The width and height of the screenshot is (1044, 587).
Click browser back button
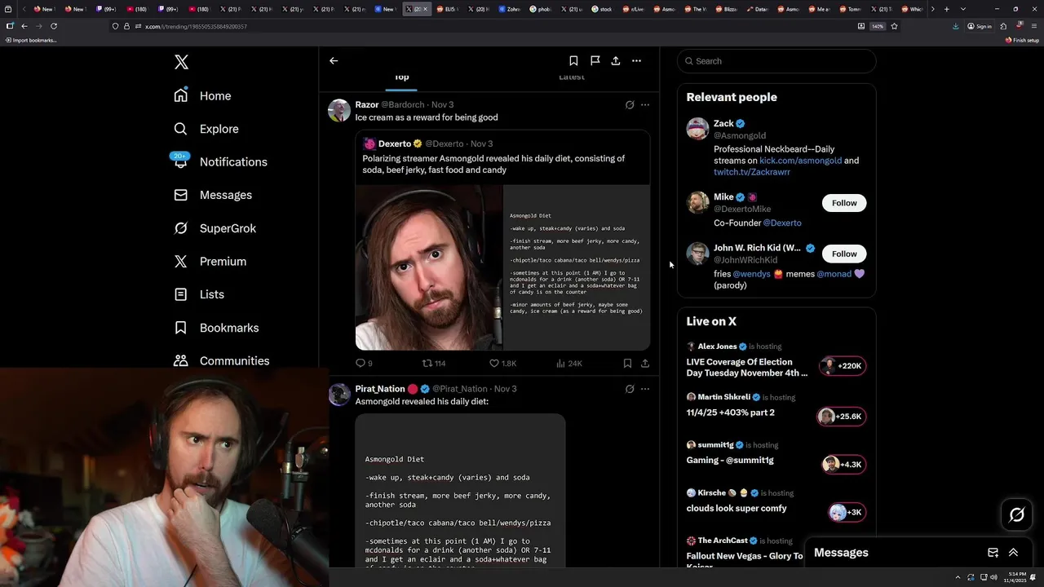coord(24,26)
